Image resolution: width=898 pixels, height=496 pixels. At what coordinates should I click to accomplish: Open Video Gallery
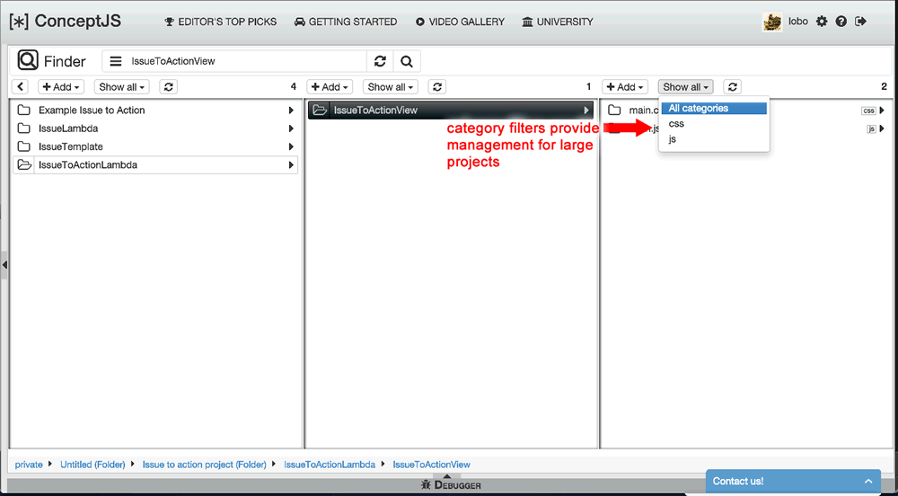pyautogui.click(x=460, y=22)
